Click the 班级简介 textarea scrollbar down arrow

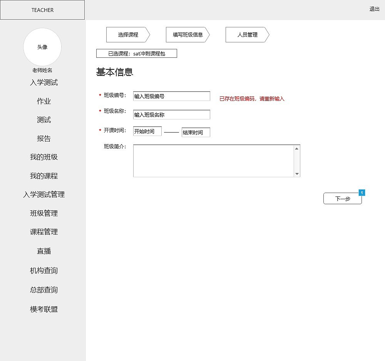pyautogui.click(x=297, y=174)
